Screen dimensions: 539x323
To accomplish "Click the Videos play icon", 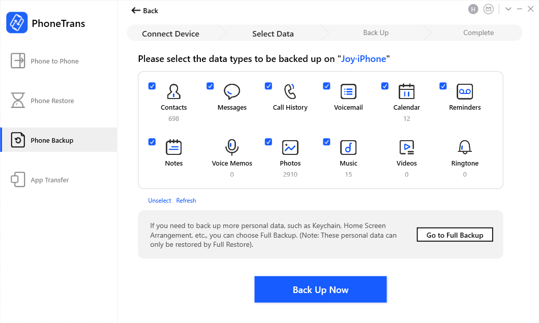I will point(406,147).
